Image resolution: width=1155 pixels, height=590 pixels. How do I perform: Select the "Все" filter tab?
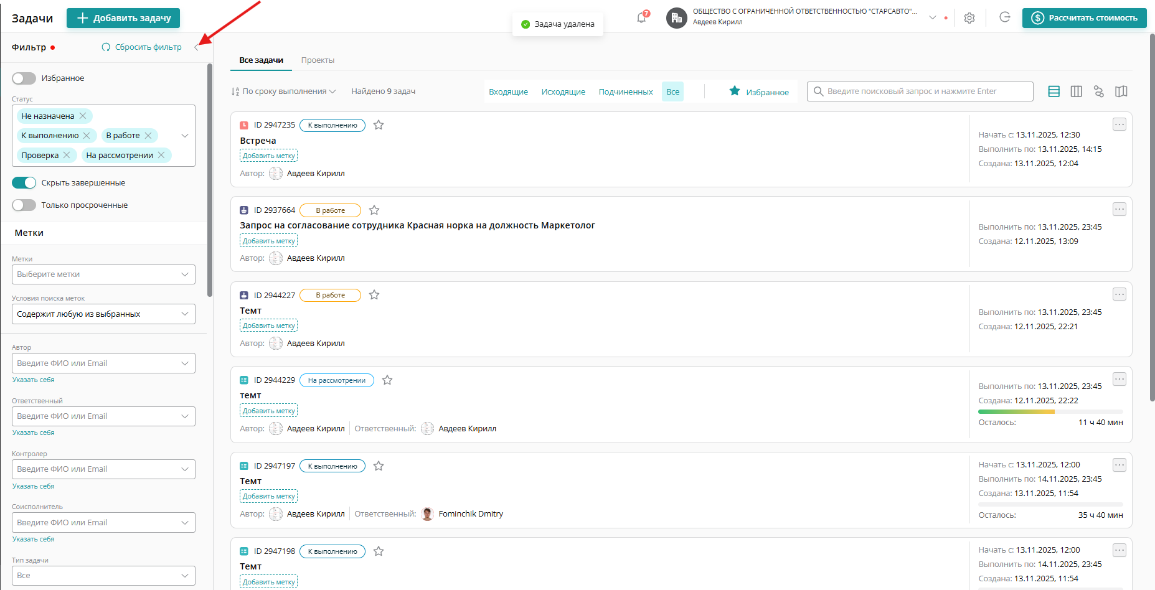672,91
